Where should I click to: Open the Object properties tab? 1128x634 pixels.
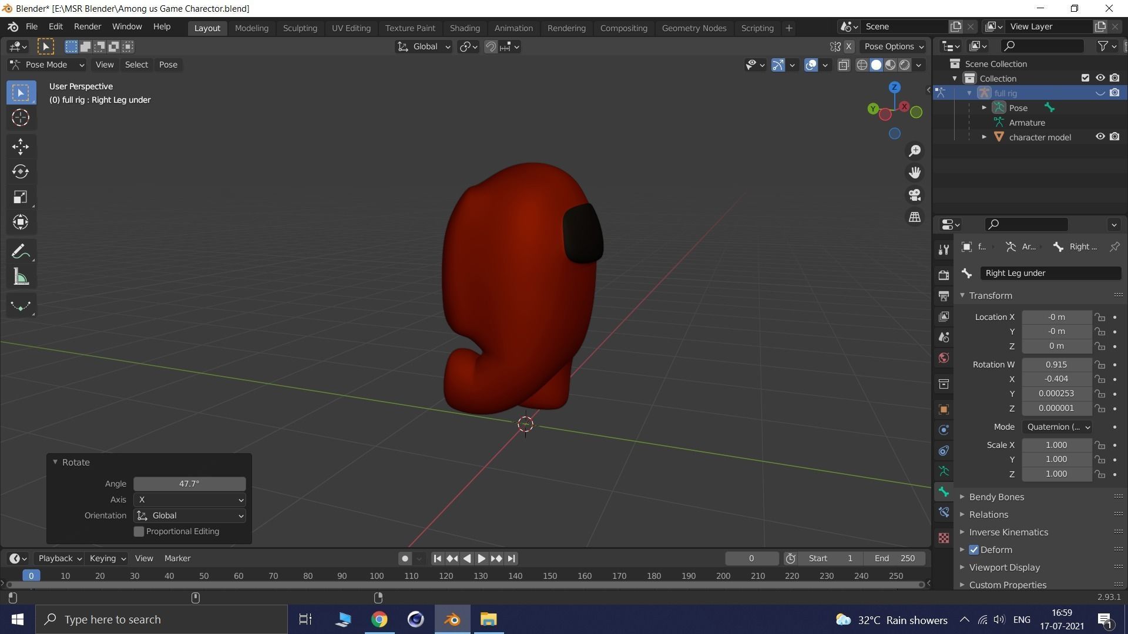tap(944, 409)
